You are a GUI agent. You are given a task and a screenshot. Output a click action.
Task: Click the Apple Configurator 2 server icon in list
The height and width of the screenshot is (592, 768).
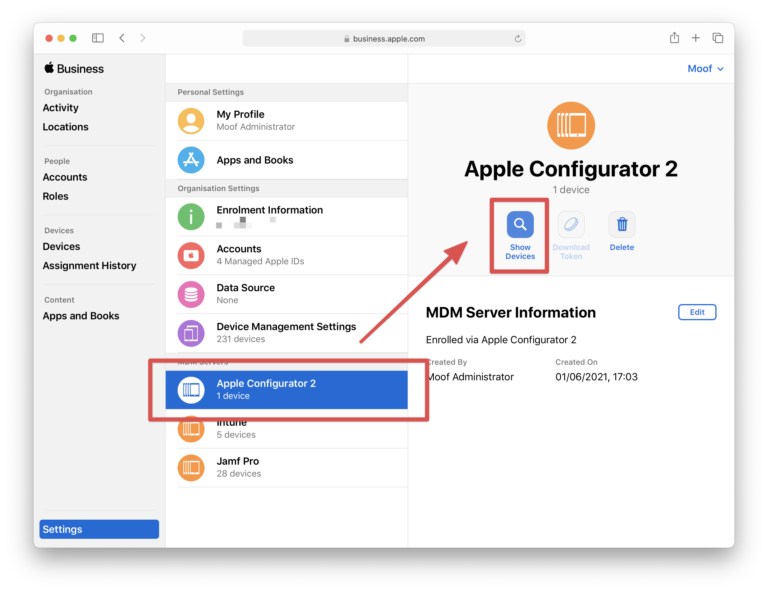191,390
